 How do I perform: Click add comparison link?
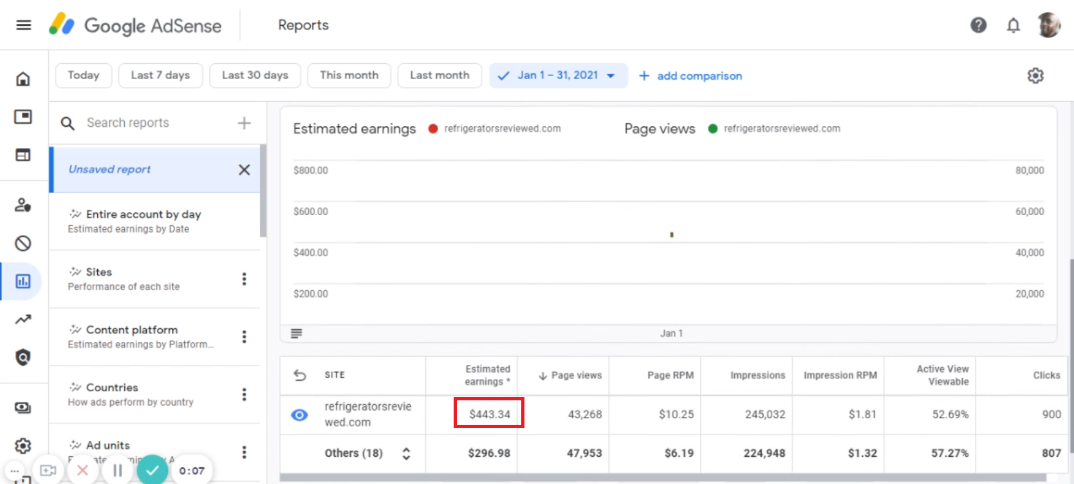(690, 76)
